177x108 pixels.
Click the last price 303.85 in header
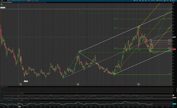(29, 1)
